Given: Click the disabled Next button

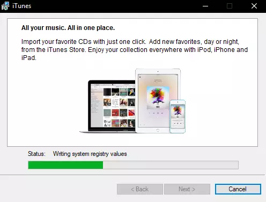Looking at the screenshot, I should pos(187,189).
